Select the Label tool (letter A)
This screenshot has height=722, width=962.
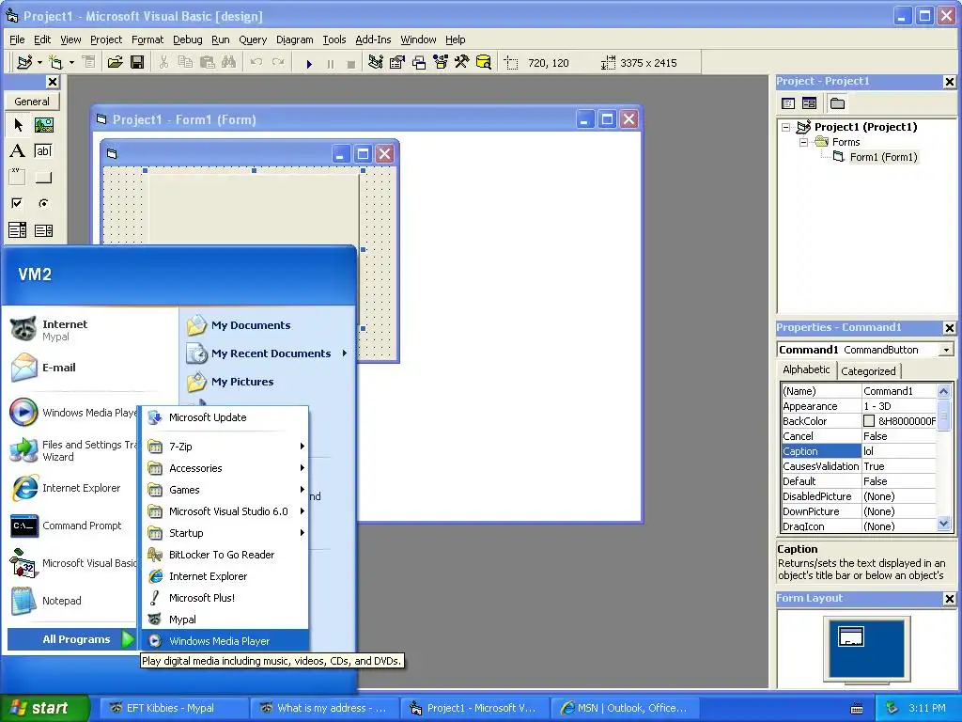tap(18, 151)
